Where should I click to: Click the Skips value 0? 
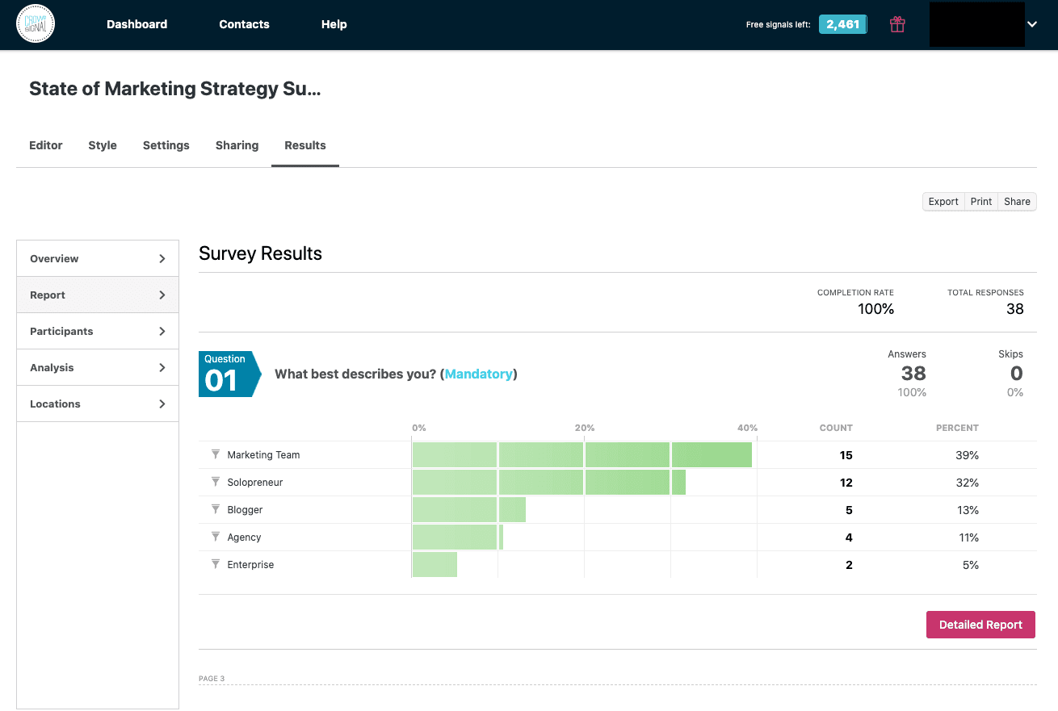coord(1017,373)
